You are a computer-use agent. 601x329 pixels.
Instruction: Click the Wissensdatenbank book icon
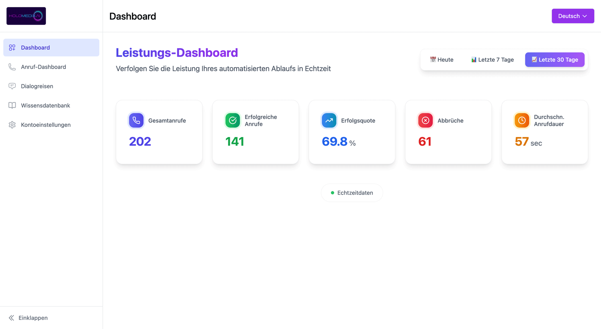click(12, 105)
